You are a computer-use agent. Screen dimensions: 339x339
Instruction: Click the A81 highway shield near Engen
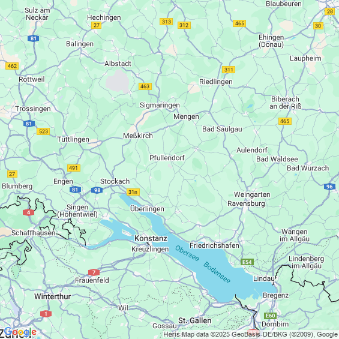point(75,190)
